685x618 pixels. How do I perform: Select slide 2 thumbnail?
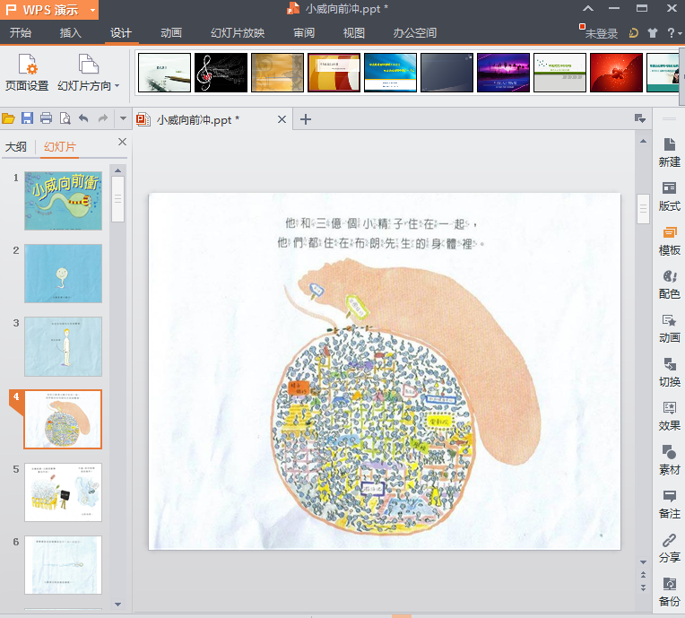64,274
